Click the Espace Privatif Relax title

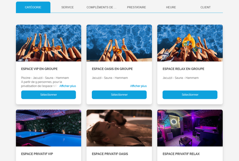click(181, 154)
